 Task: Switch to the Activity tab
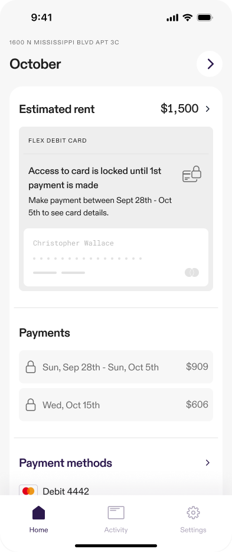pos(116,519)
